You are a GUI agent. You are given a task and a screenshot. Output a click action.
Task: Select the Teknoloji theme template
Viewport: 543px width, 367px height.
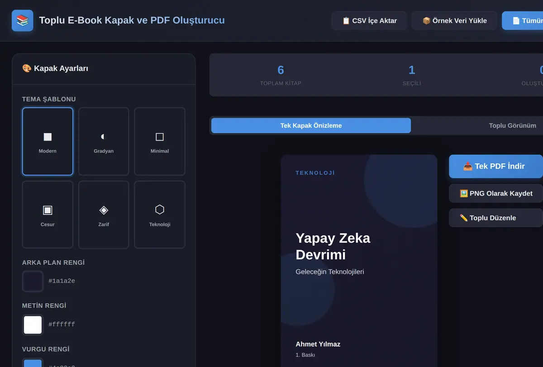pos(160,214)
